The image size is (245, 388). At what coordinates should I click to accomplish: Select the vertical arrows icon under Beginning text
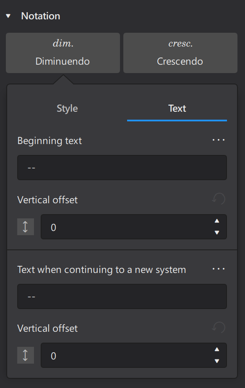tap(25, 227)
